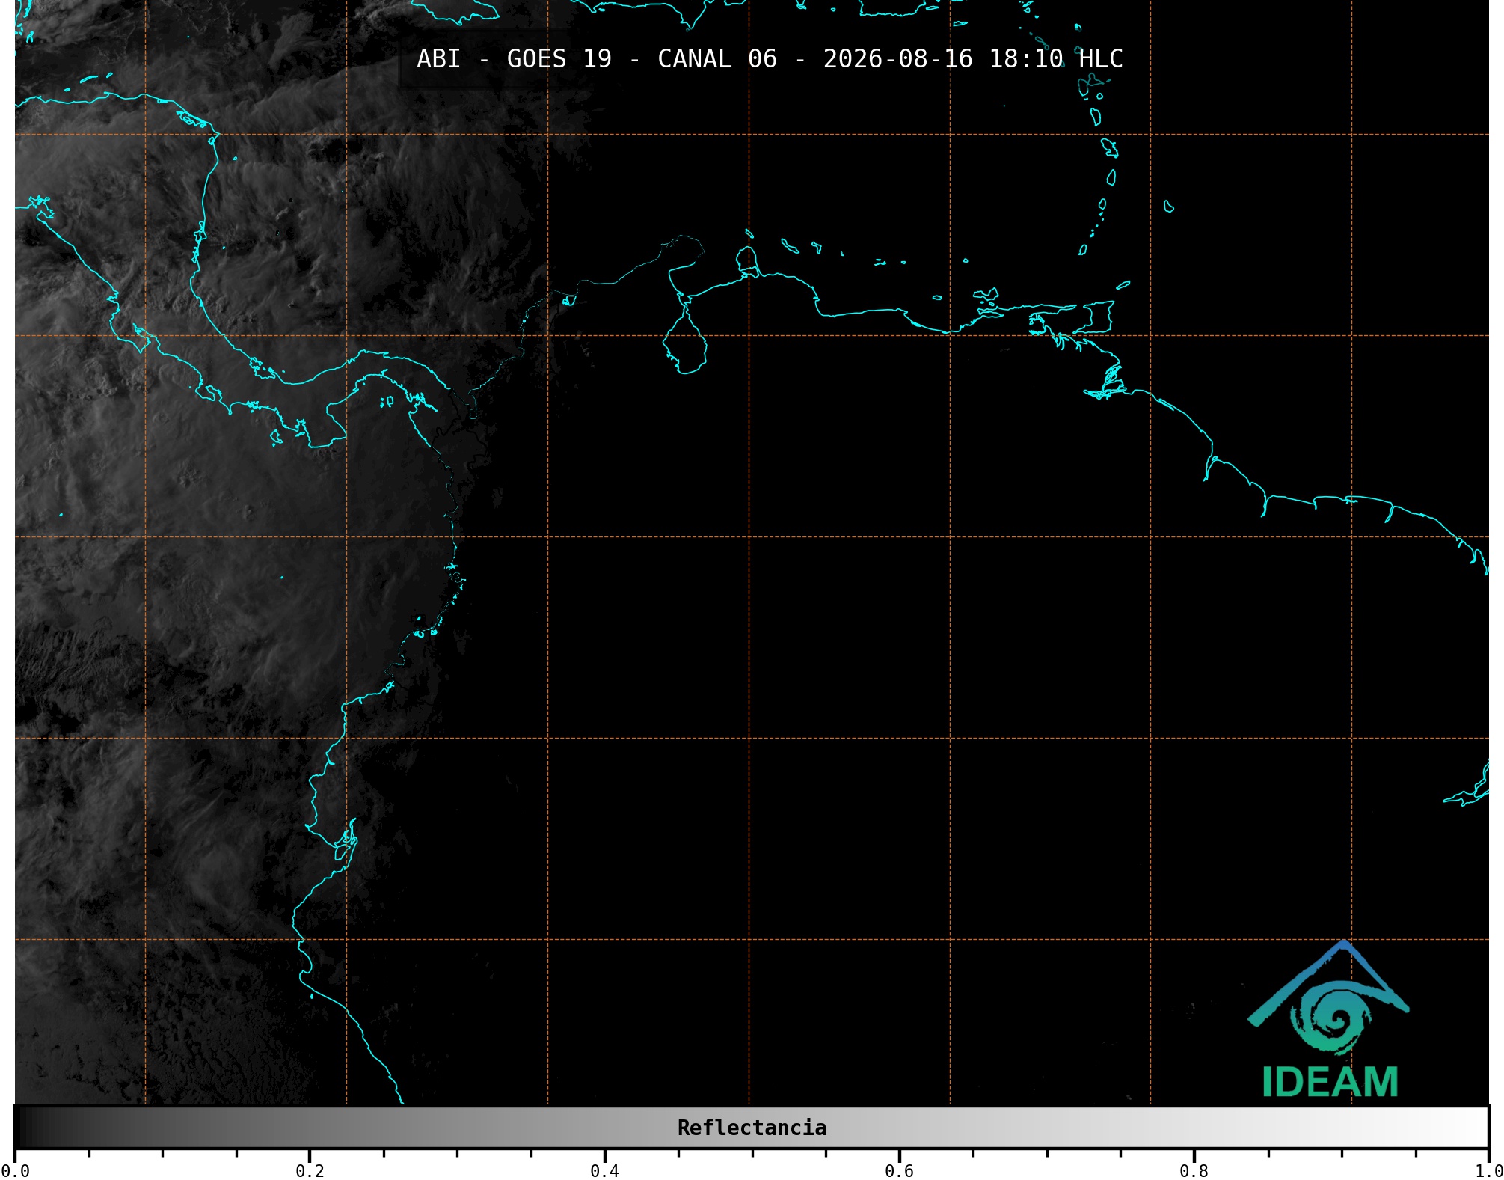1504x1180 pixels.
Task: Click the 1.0 tick label on the colorbar
Action: tap(1488, 1170)
